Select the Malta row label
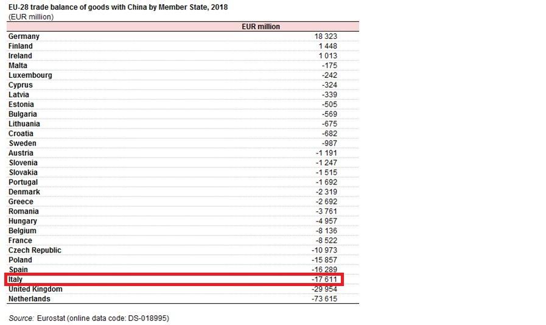 (18, 66)
